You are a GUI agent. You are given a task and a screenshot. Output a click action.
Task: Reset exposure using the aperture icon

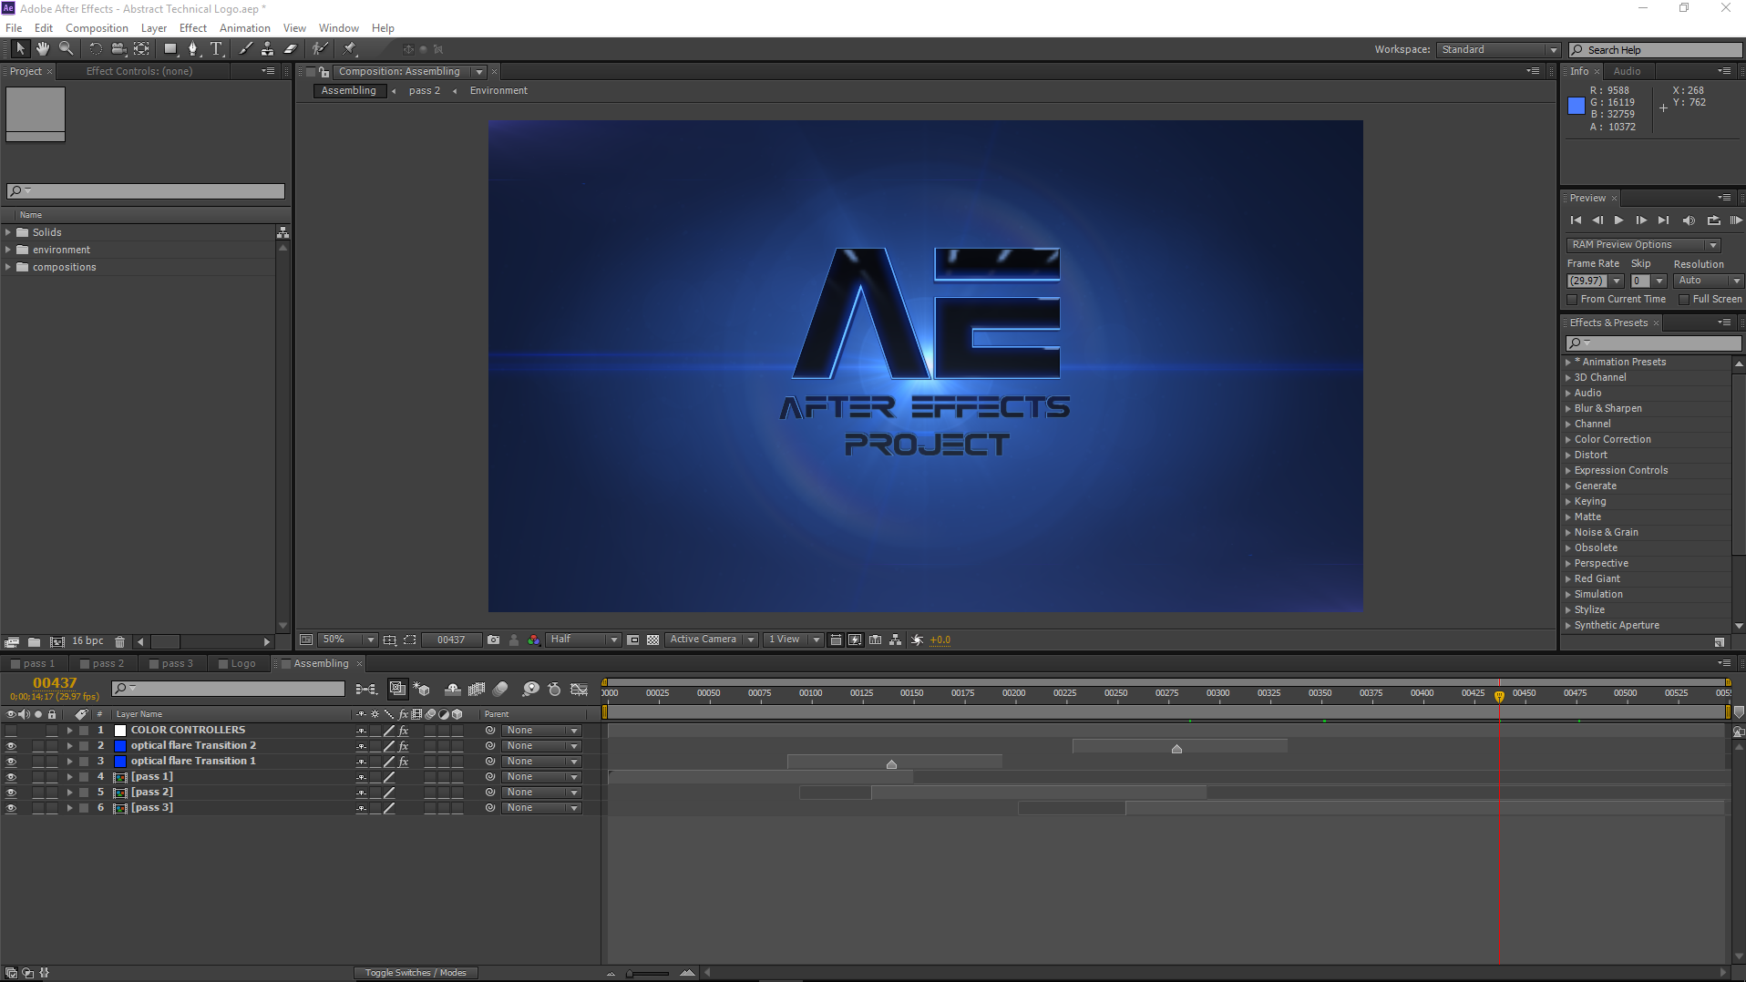(x=918, y=640)
